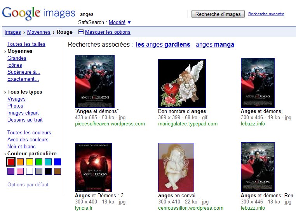Click the Google images logo
Screen dimensions: 296x212
[x=39, y=13]
